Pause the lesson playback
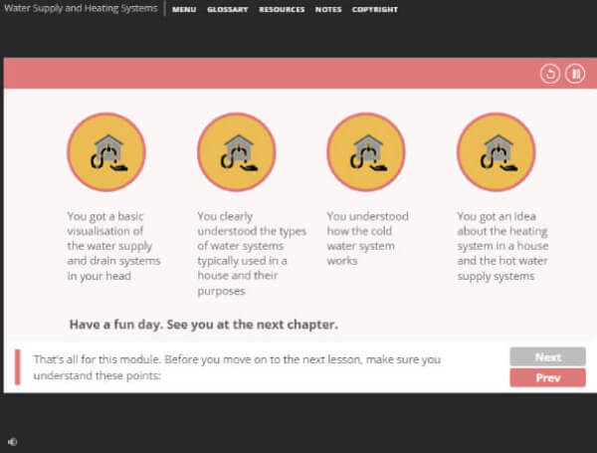 (575, 74)
